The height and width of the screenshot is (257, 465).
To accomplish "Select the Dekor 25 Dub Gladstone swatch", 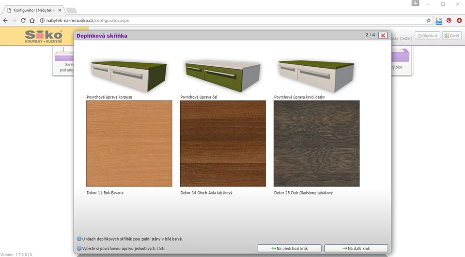I will click(x=316, y=143).
